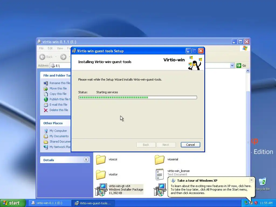Image resolution: width=276 pixels, height=207 pixels.
Task: Maximize the virtio-win-0.1.1 Explorer window
Action: [240, 42]
